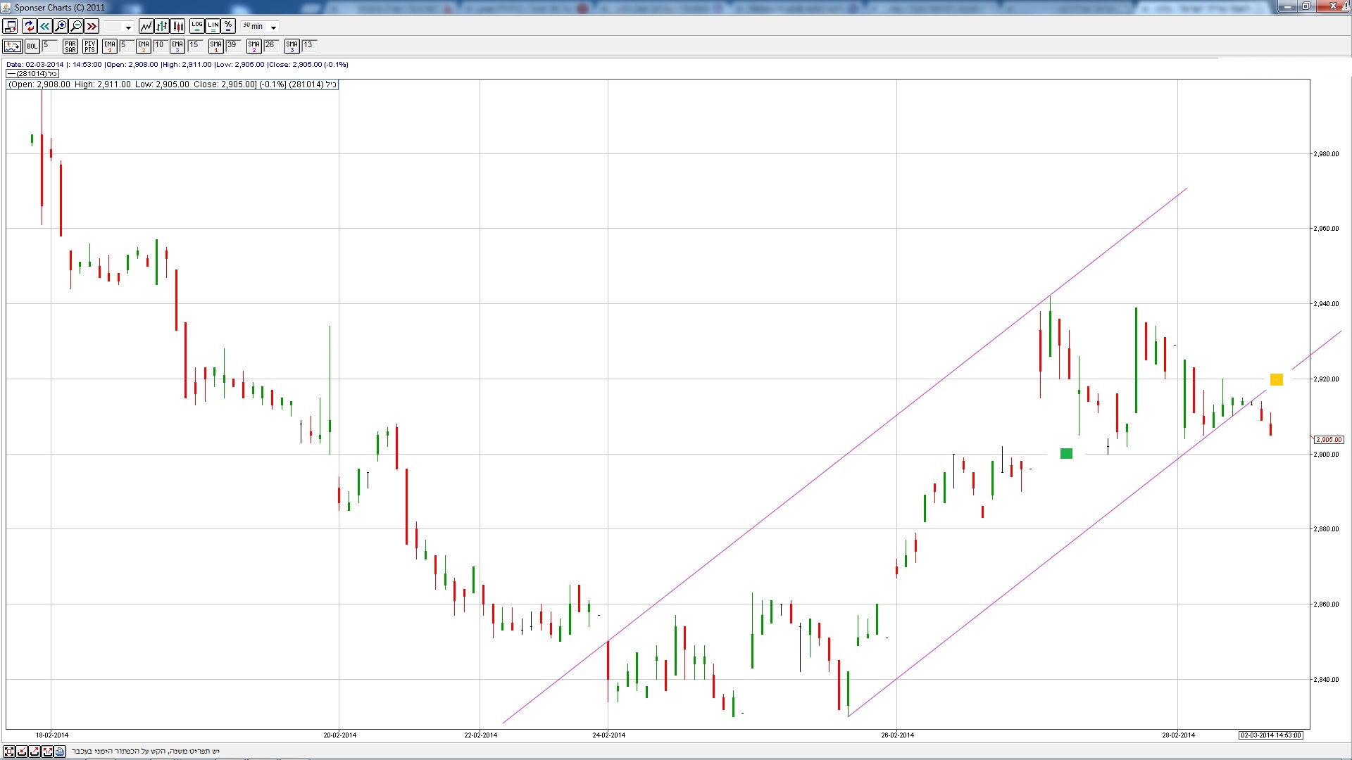The width and height of the screenshot is (1352, 760).
Task: Enable the PAR SAR indicator
Action: 70,46
